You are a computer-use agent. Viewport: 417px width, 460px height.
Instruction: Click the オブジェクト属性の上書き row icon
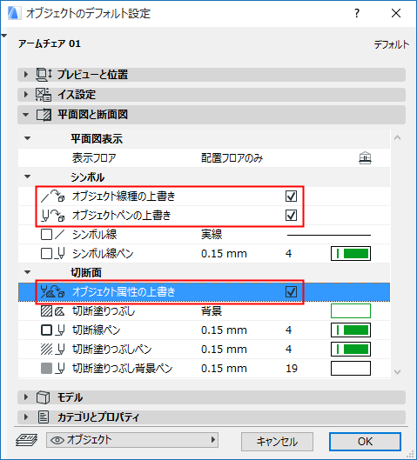tap(52, 292)
